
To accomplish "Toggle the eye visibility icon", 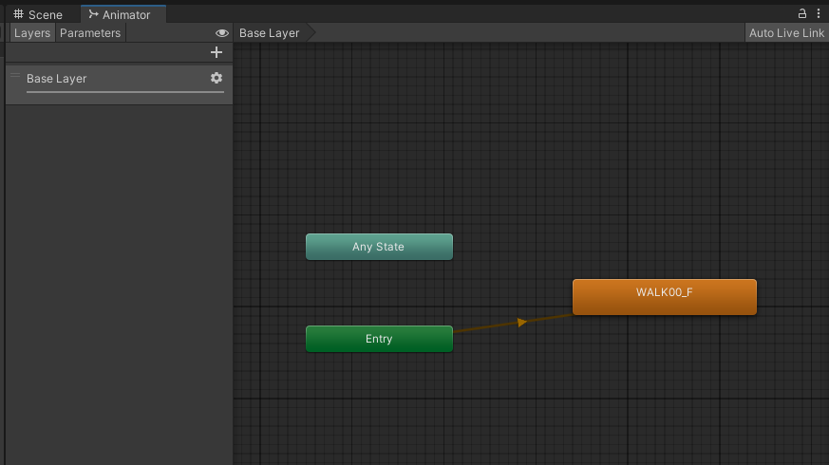I will click(x=222, y=33).
